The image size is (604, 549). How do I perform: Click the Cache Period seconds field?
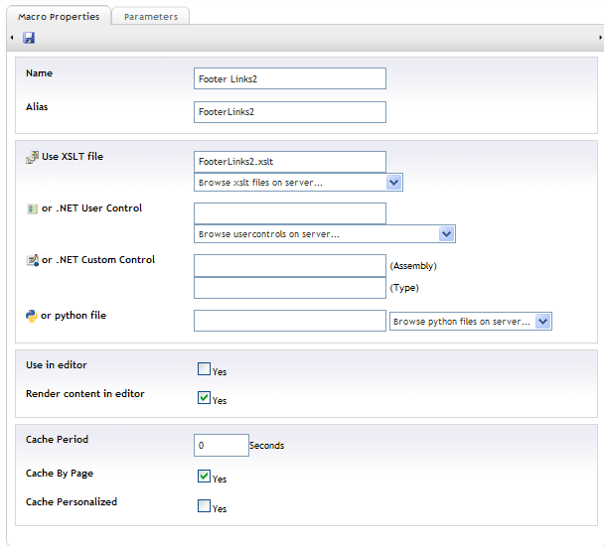coord(222,445)
